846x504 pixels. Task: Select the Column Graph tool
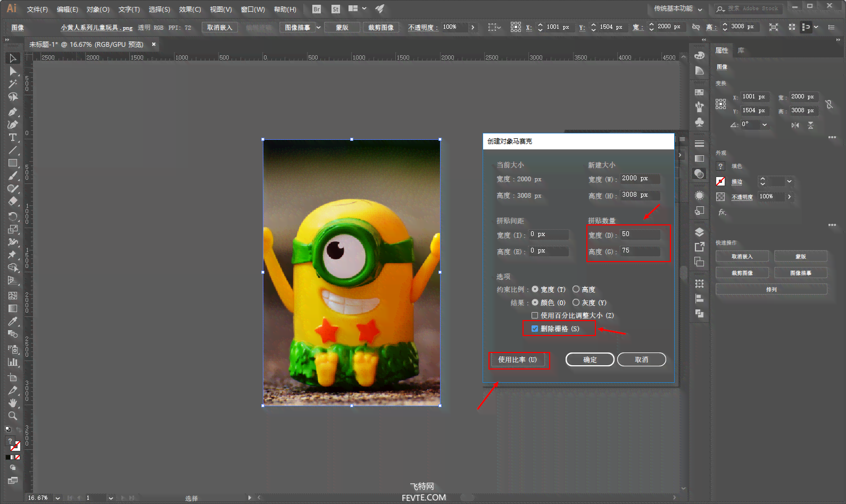pos(13,362)
